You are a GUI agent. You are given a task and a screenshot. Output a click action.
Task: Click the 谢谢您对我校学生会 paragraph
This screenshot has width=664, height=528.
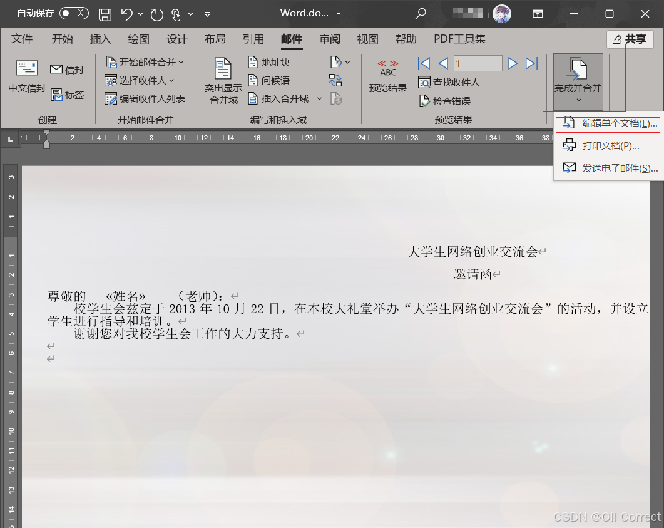click(184, 334)
